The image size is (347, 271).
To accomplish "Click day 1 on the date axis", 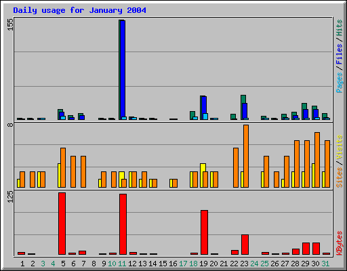I will click(22, 264).
